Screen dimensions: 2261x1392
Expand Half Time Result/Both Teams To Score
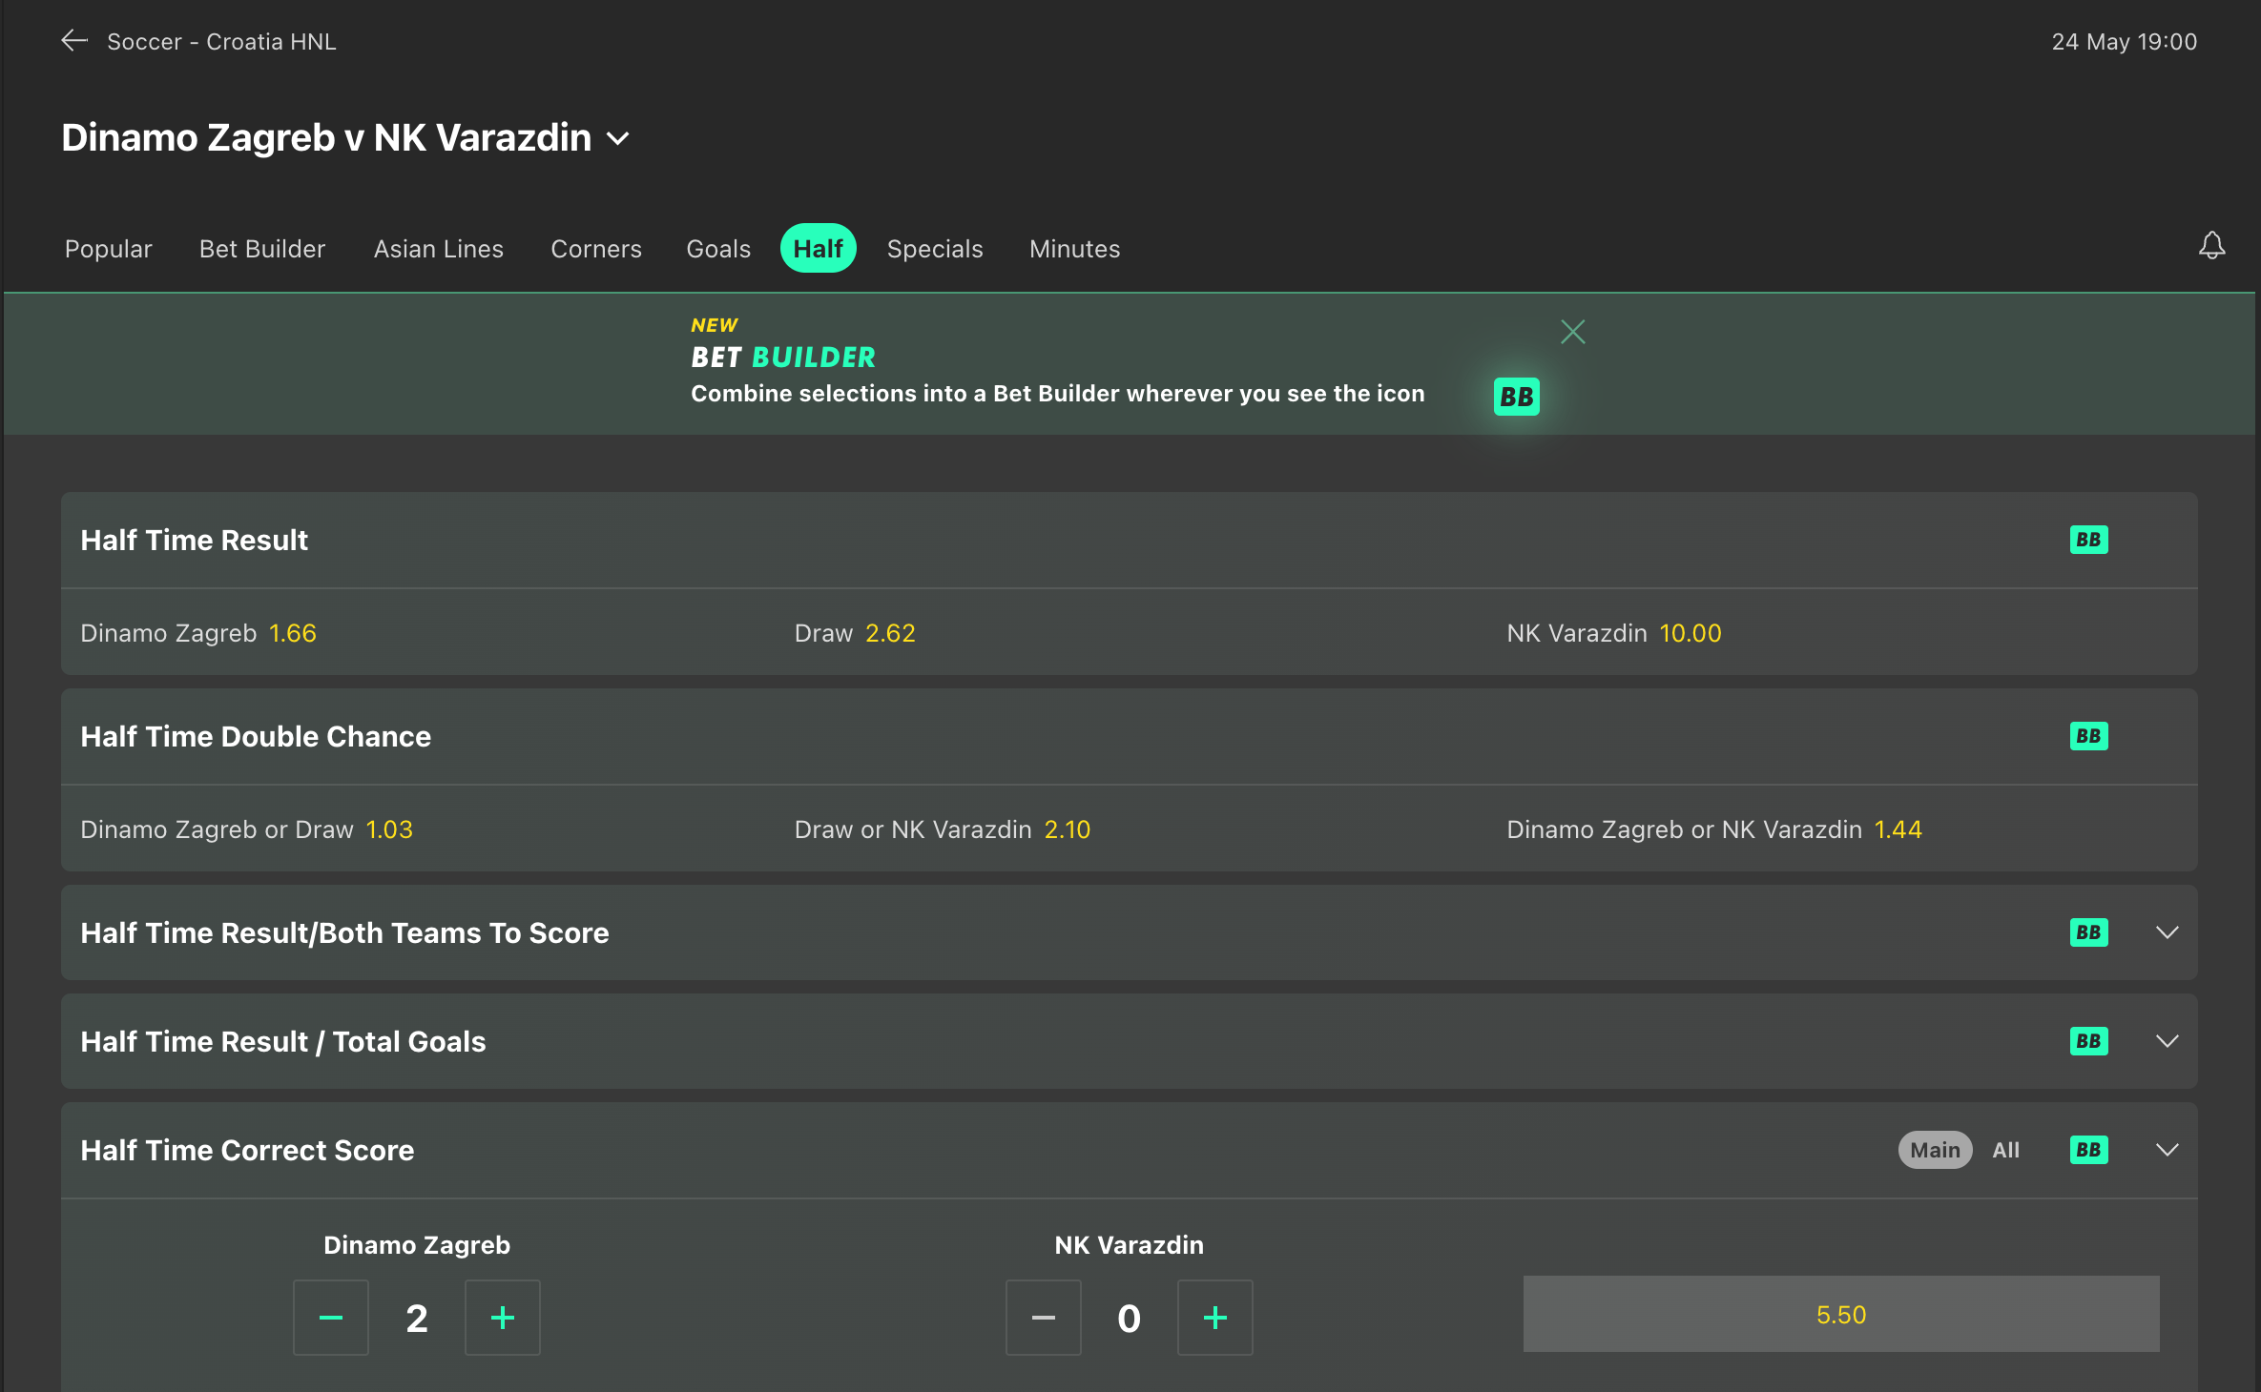coord(2167,932)
